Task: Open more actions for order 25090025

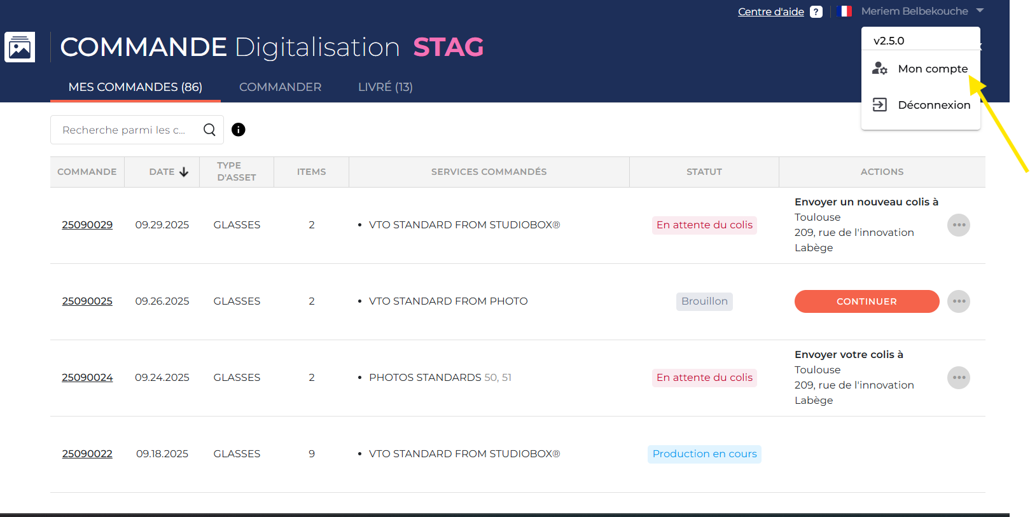Action: (958, 301)
